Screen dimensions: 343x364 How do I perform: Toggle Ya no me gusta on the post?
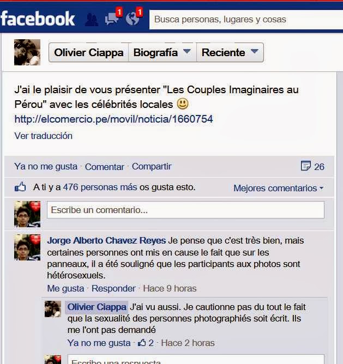pos(46,166)
